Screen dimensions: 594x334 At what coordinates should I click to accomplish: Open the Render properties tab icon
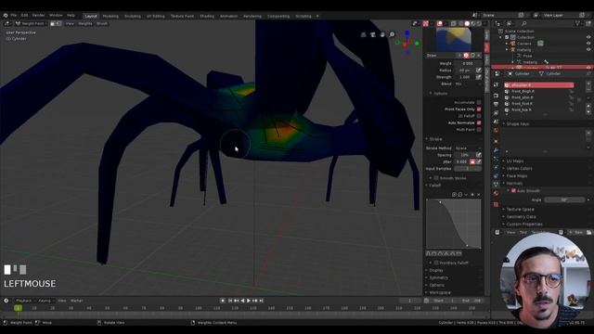click(x=496, y=96)
